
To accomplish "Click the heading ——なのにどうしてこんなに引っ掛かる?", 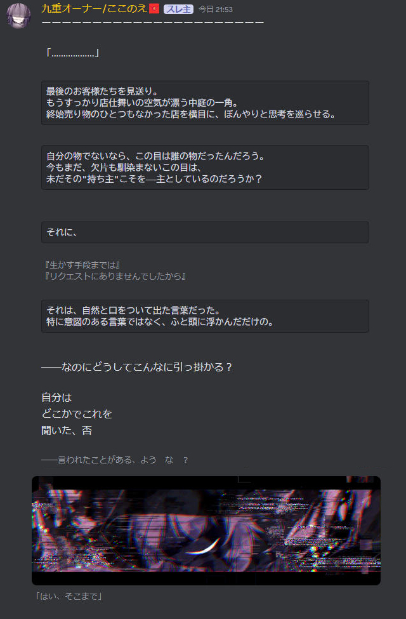I will click(x=136, y=367).
